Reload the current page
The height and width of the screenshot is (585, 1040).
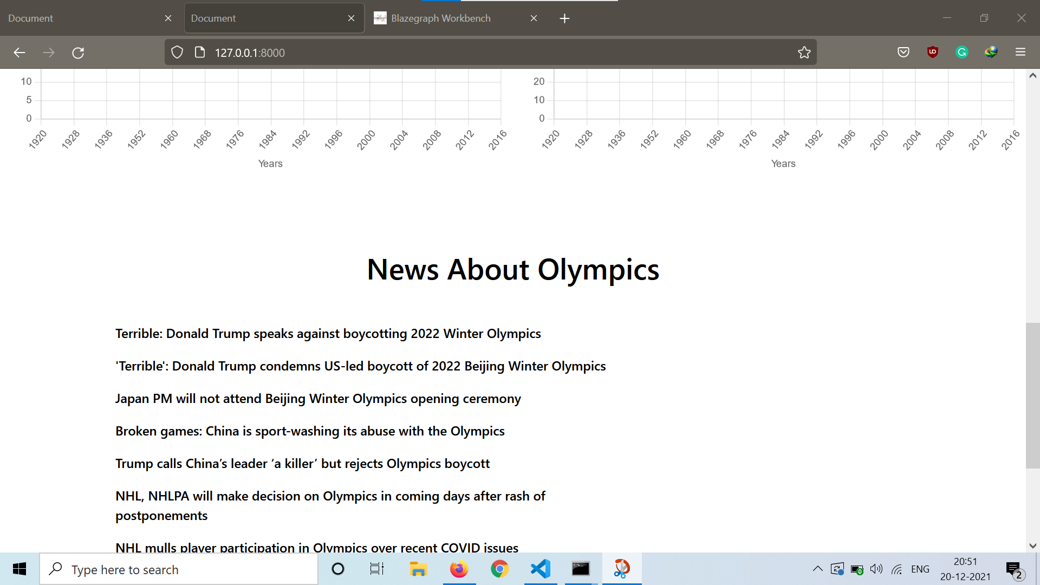point(78,53)
